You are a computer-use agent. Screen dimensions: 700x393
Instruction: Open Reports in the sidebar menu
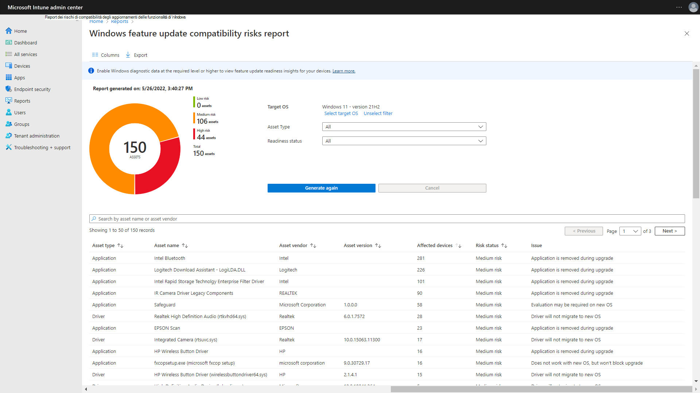pos(22,101)
